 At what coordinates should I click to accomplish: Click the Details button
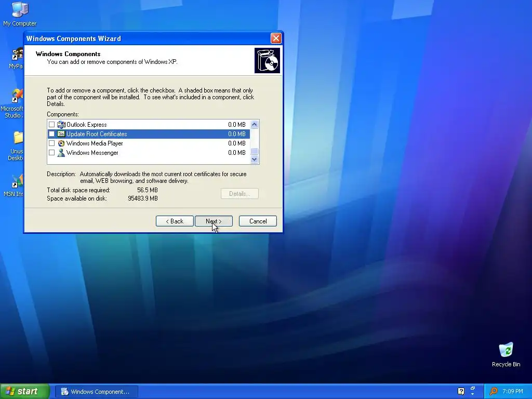240,194
